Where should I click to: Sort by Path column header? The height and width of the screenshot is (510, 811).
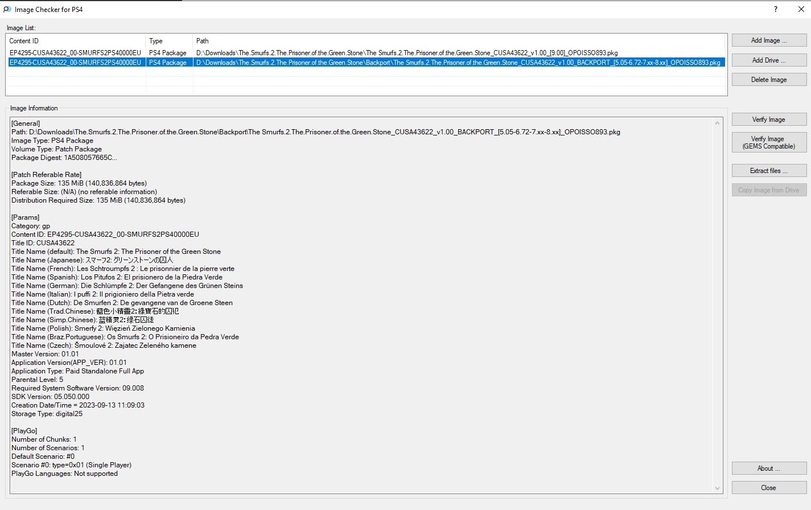pyautogui.click(x=459, y=41)
